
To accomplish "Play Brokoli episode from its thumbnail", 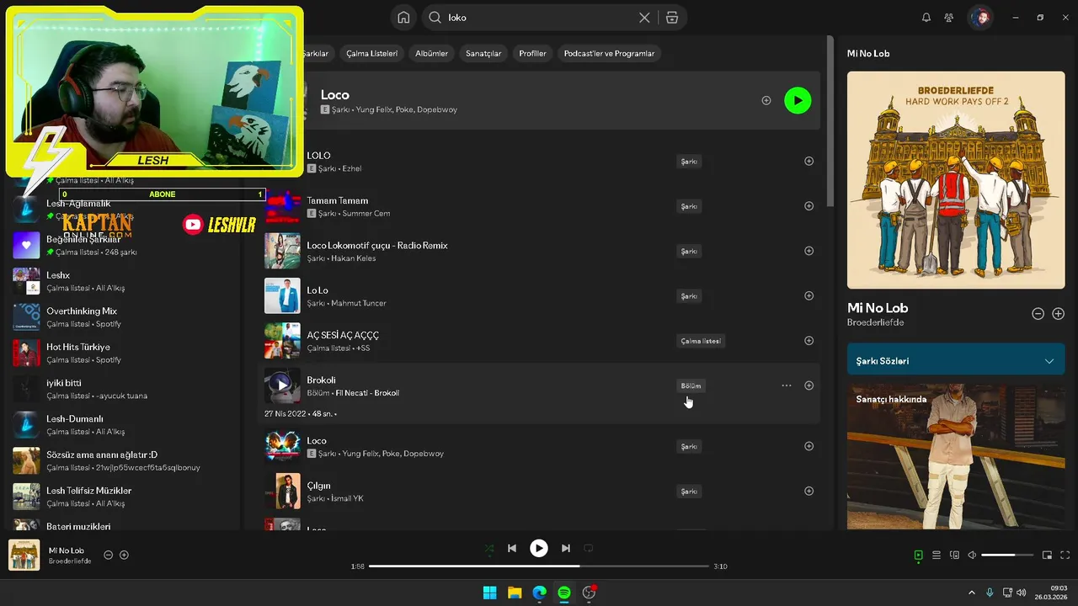I will point(282,385).
